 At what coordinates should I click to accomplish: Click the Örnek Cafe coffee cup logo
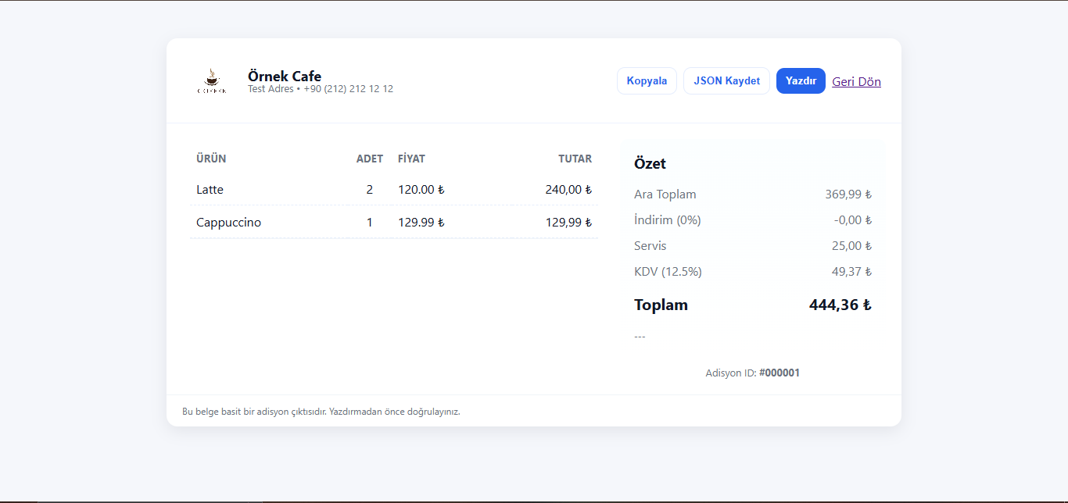coord(212,81)
